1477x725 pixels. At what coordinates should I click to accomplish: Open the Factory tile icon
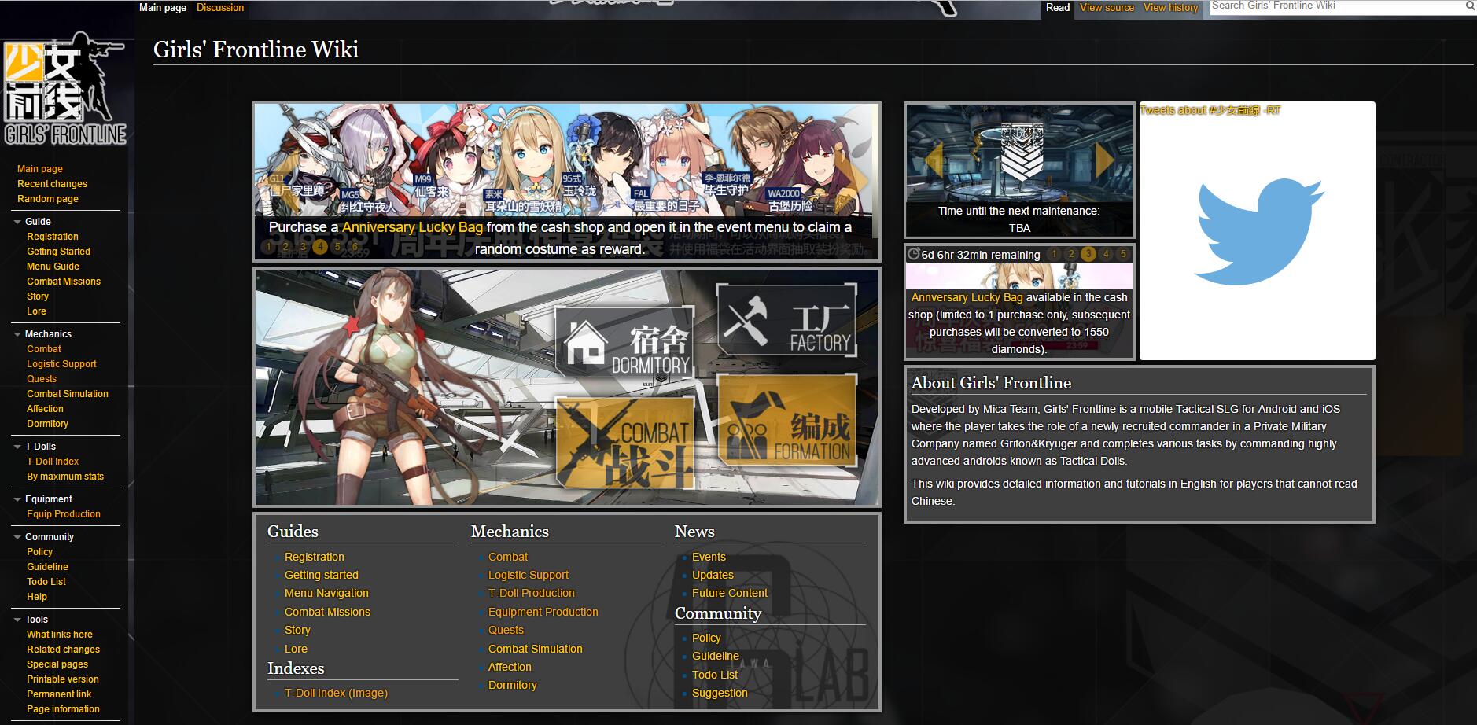pos(786,321)
